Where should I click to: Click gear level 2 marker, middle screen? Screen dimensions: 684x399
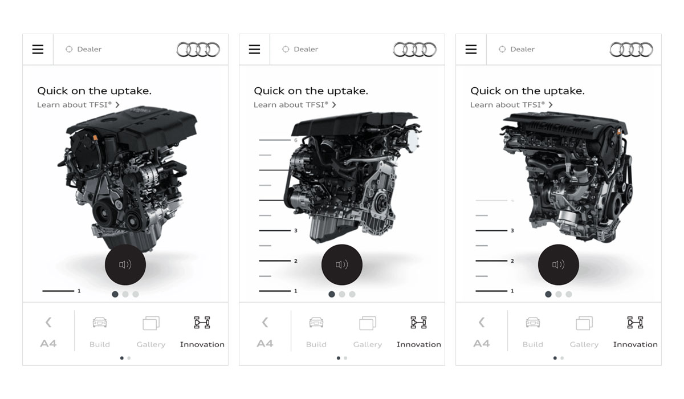point(278,261)
